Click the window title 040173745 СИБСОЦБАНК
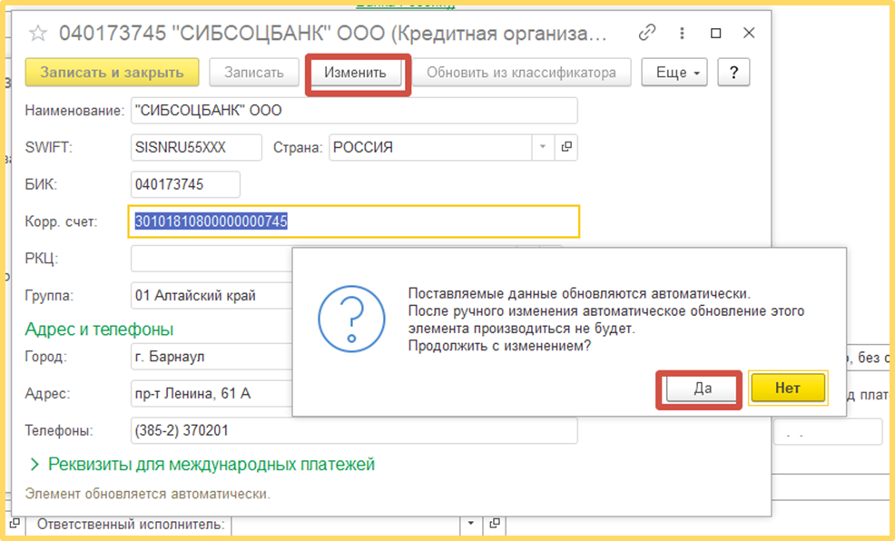895x541 pixels. [333, 34]
